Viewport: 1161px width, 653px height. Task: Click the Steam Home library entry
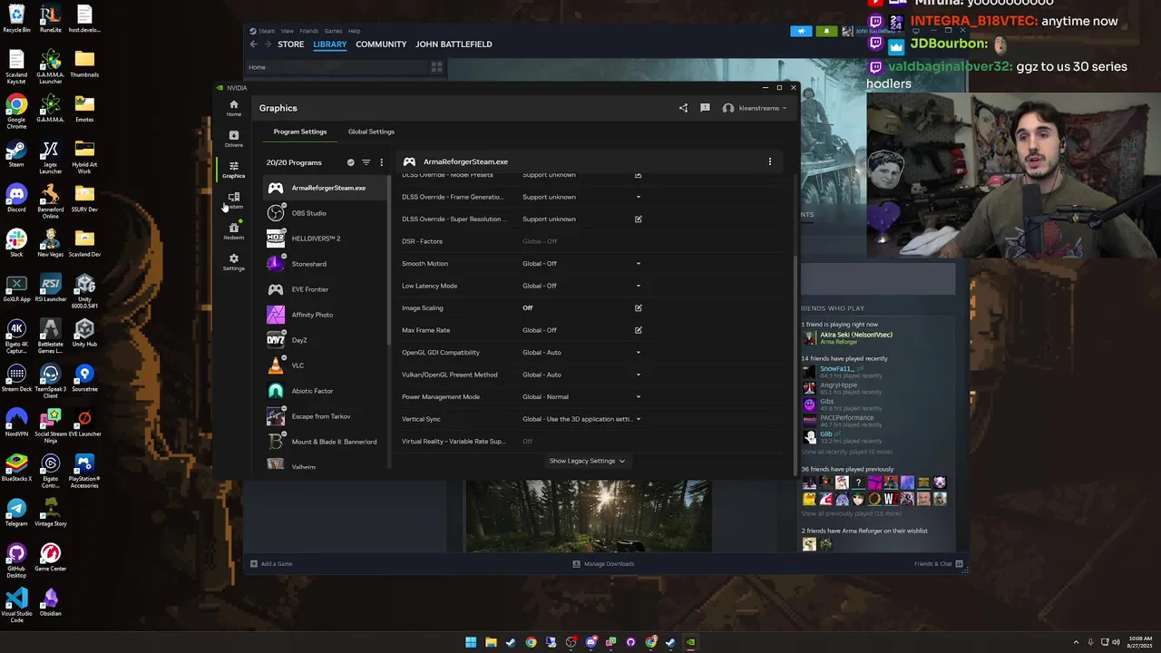click(x=257, y=67)
